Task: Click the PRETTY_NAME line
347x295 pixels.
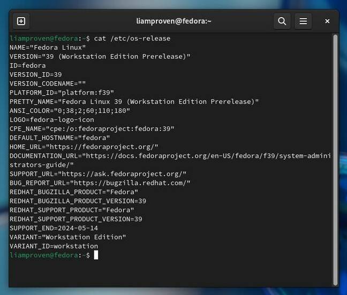Action: (134, 102)
